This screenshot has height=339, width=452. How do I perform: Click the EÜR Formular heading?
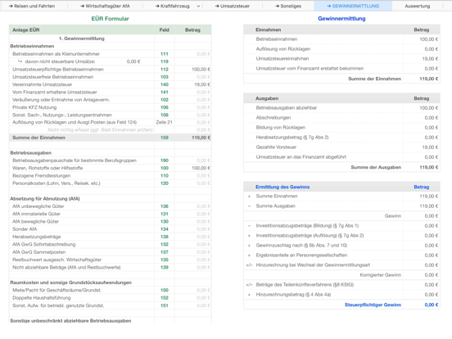(x=110, y=19)
